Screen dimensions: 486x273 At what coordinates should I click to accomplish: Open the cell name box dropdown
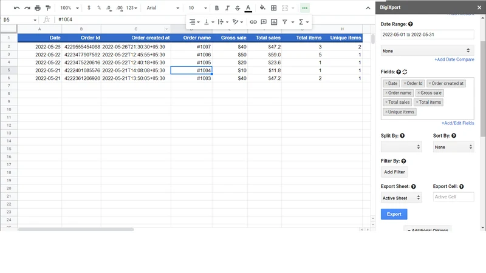35,20
